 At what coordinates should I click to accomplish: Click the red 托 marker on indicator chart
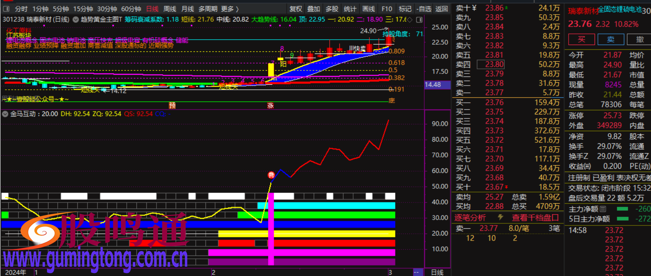click(x=271, y=175)
